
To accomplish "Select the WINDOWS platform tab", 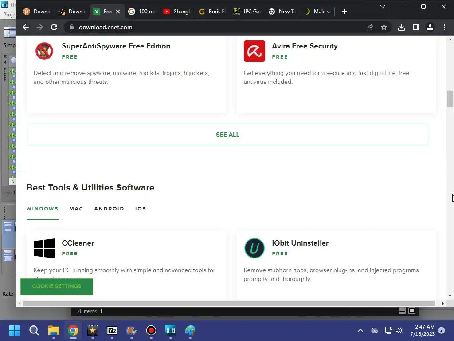I will pyautogui.click(x=42, y=209).
